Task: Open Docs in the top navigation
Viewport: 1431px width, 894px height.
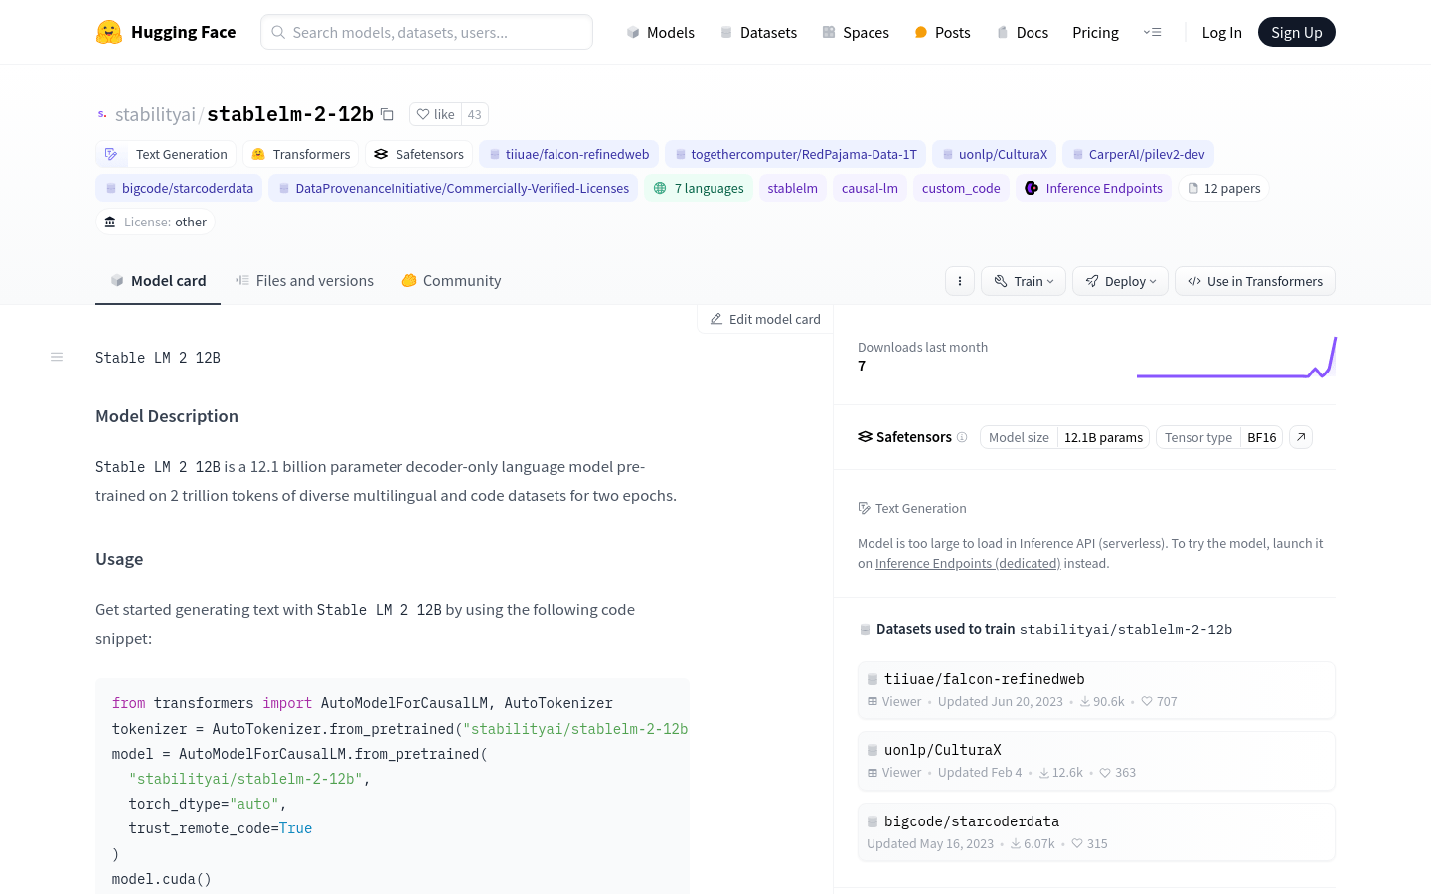Action: coord(1022,32)
